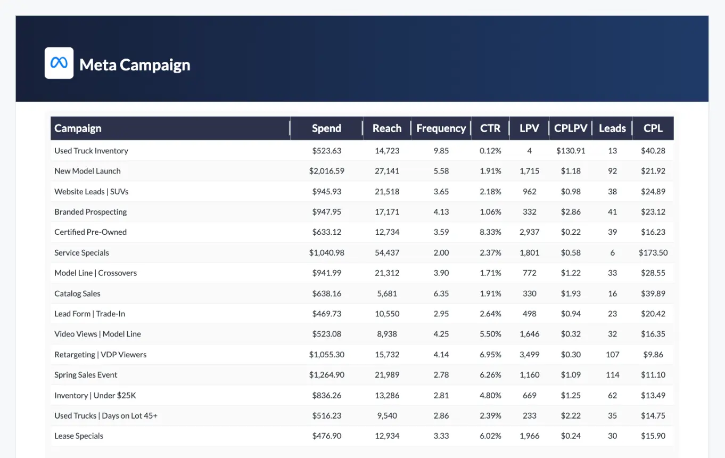Select Model Line | Crossovers campaign
Image resolution: width=725 pixels, height=458 pixels.
[x=95, y=273]
